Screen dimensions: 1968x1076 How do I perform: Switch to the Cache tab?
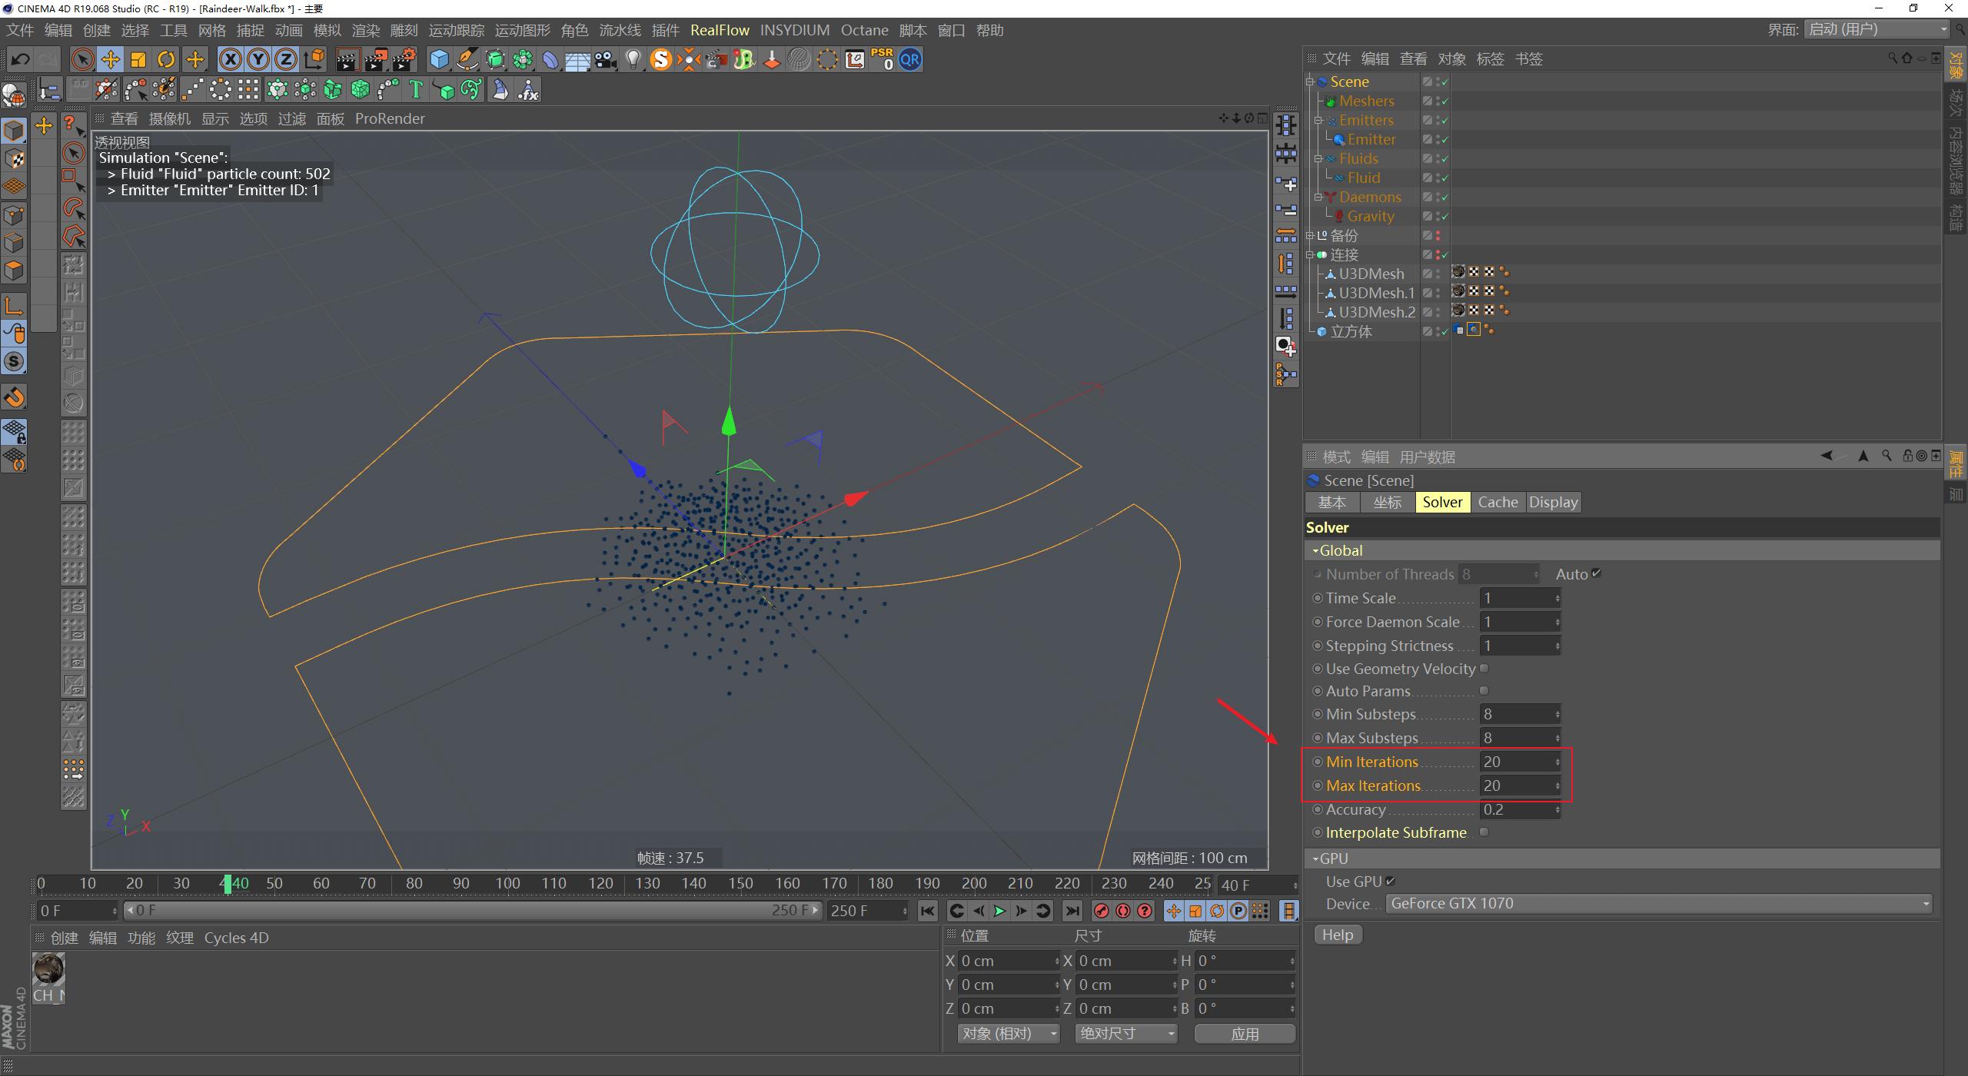[x=1498, y=503]
